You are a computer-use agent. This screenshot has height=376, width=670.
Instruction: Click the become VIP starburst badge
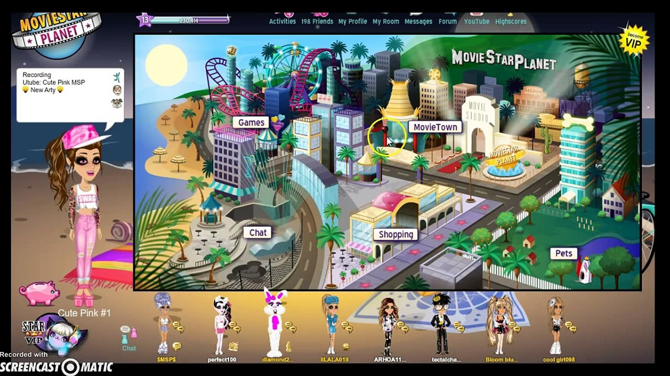point(633,40)
